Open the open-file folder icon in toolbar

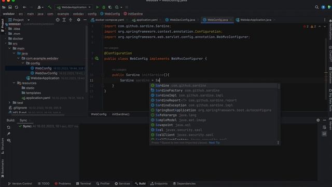click(x=4, y=7)
